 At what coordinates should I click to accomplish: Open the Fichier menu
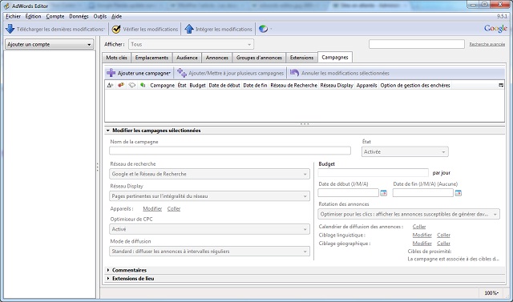click(13, 16)
